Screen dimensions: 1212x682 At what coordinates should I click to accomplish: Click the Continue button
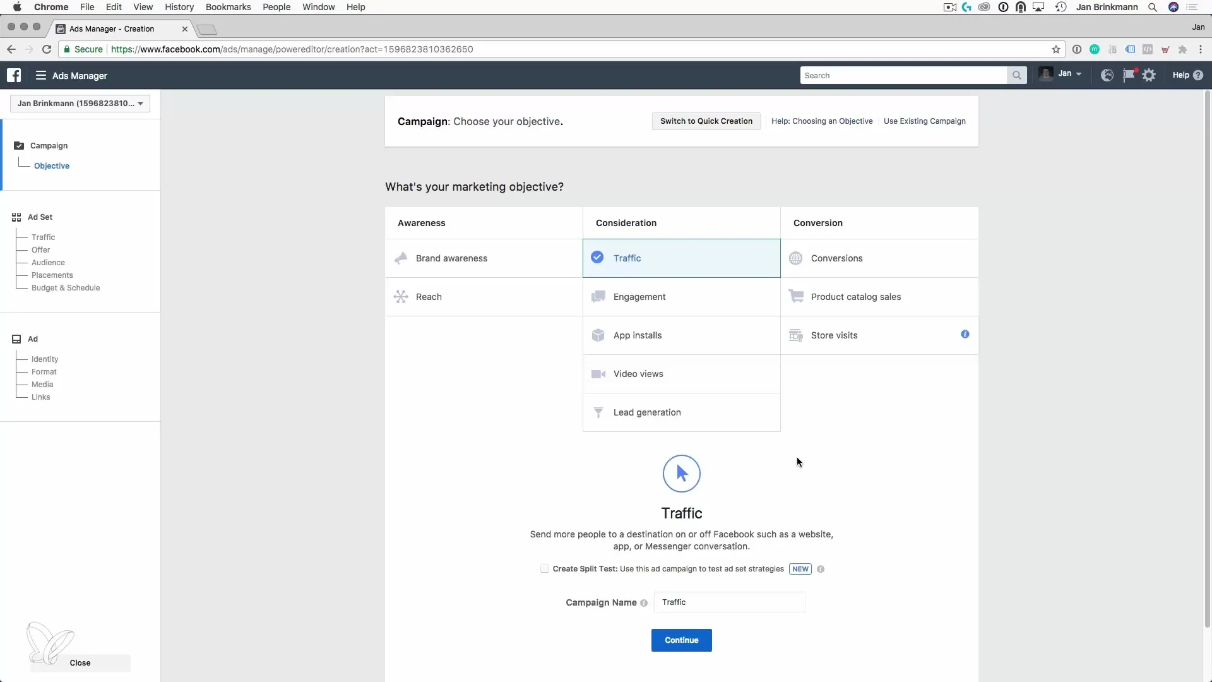(682, 640)
